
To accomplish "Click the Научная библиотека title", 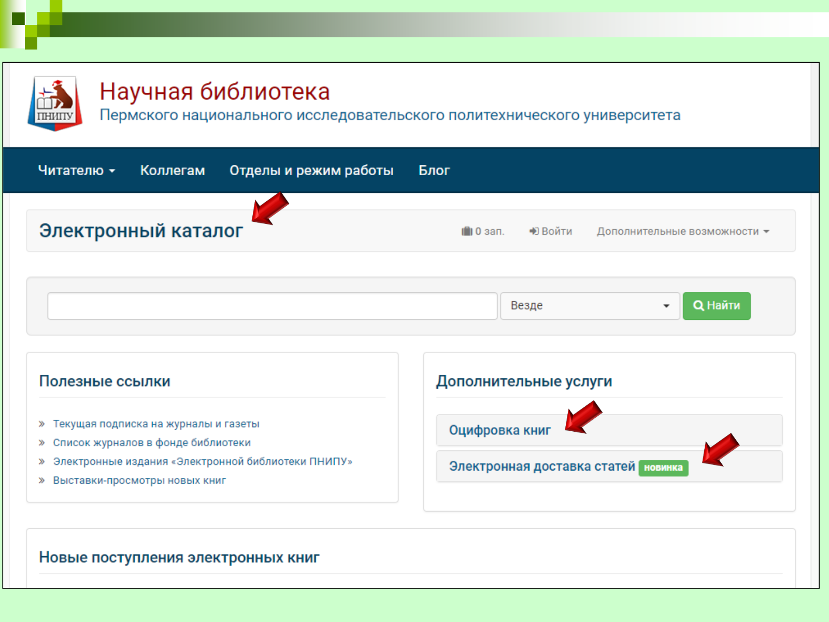I will pos(215,91).
